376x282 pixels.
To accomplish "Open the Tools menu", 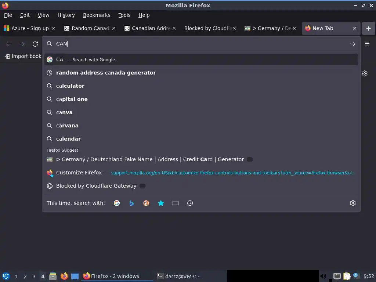I will [x=124, y=15].
